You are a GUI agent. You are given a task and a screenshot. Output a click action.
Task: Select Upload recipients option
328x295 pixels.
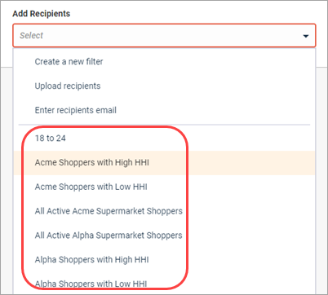pyautogui.click(x=164, y=86)
